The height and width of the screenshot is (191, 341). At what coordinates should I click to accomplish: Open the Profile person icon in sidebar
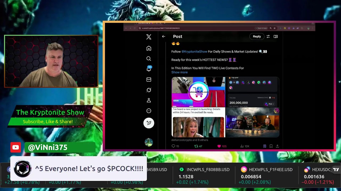pos(149,100)
